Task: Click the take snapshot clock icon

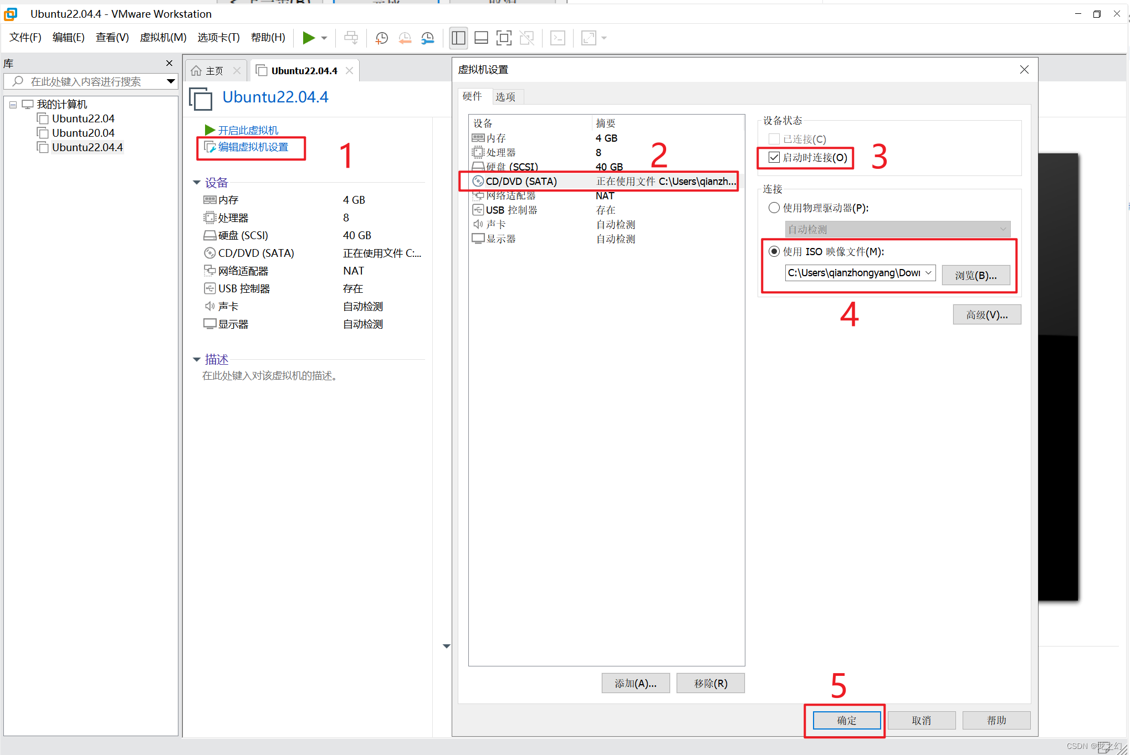Action: [381, 38]
